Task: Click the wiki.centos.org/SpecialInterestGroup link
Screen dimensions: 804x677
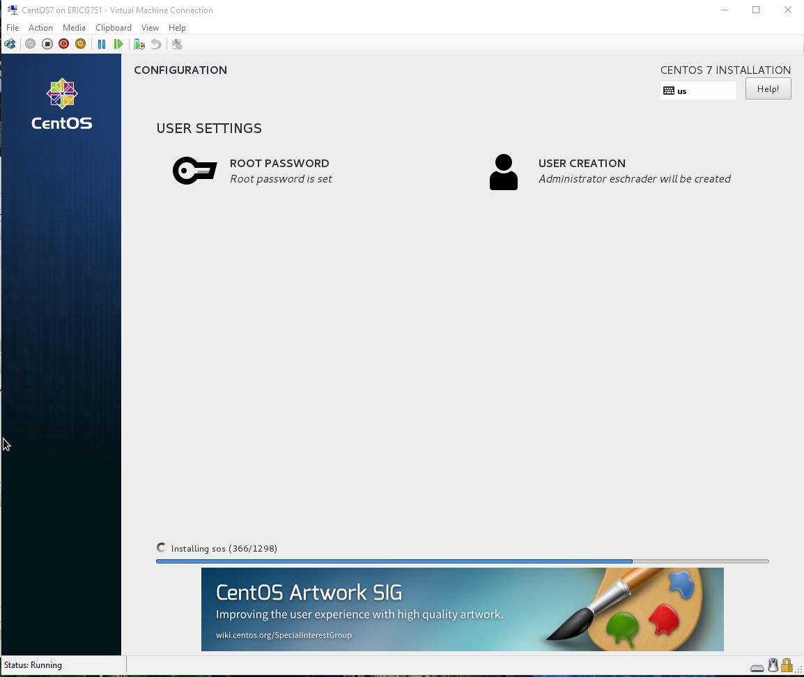Action: pos(284,635)
